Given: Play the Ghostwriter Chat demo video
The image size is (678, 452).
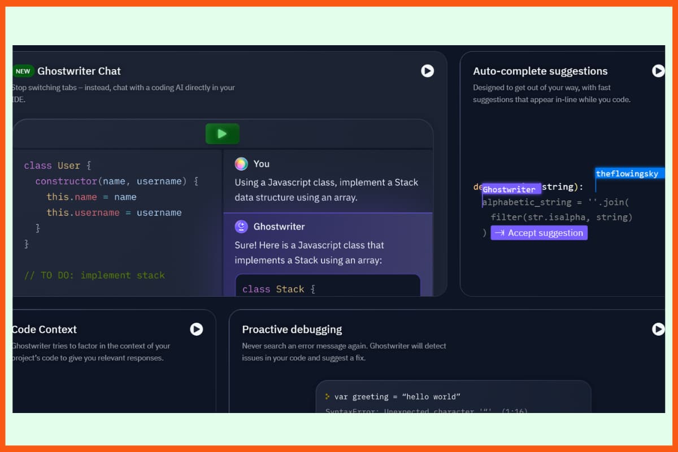Looking at the screenshot, I should point(427,71).
